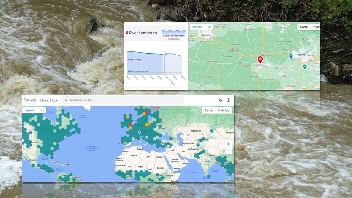This screenshot has width=352, height=198.
Task: Click the red hexagon over southern England
Action: 130,125
